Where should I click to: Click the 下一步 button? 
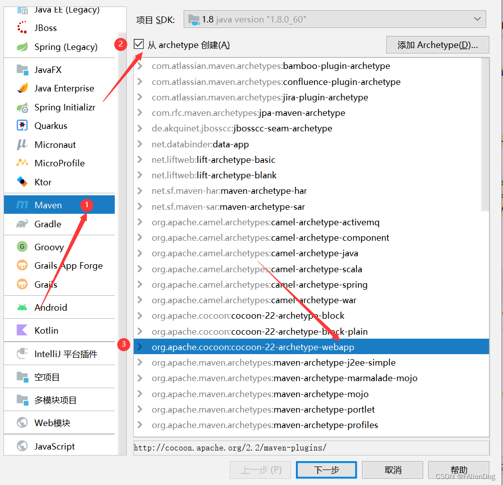tap(326, 470)
